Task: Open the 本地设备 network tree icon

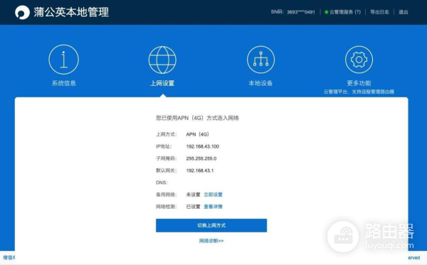Action: 260,60
